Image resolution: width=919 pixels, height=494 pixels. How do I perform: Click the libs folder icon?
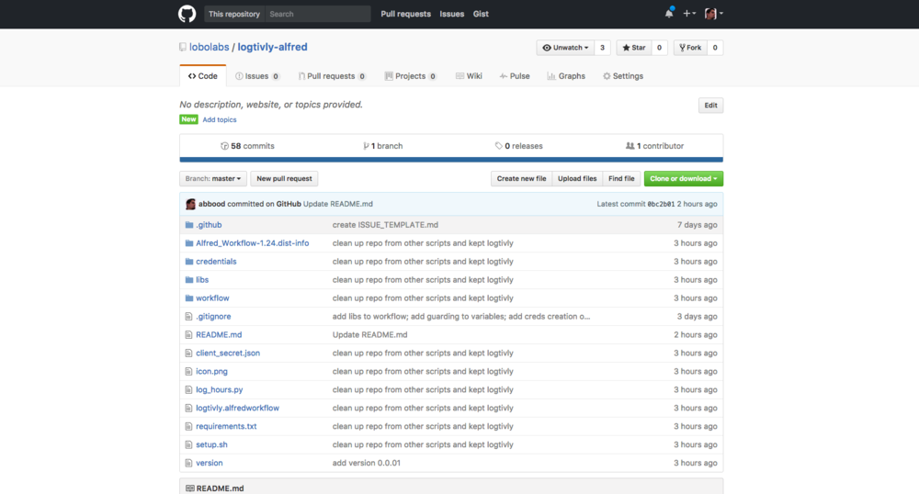point(188,280)
